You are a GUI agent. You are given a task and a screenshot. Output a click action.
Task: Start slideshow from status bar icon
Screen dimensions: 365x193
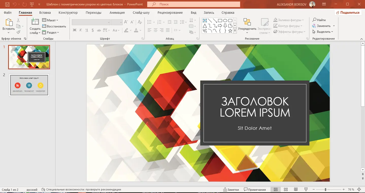[x=306, y=190]
